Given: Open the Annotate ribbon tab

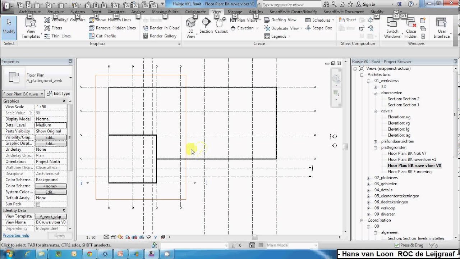Looking at the screenshot, I should [x=116, y=12].
